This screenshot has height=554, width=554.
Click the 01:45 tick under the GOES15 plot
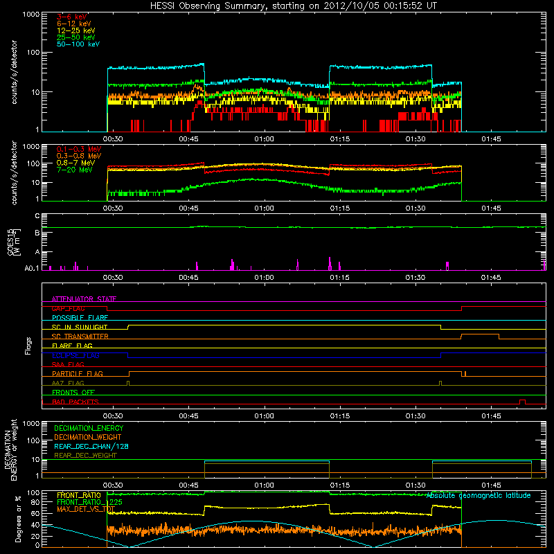click(x=491, y=278)
